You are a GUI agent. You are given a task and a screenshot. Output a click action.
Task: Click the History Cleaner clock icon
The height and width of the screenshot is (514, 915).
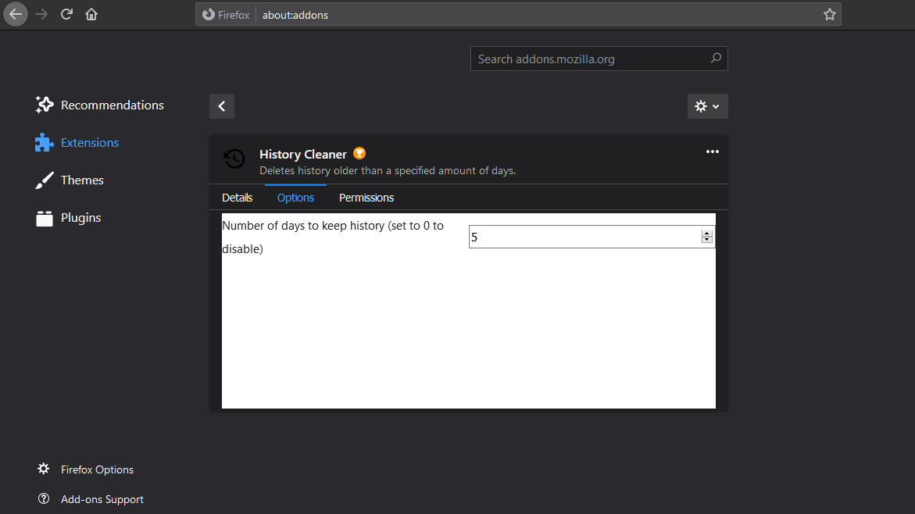click(234, 159)
